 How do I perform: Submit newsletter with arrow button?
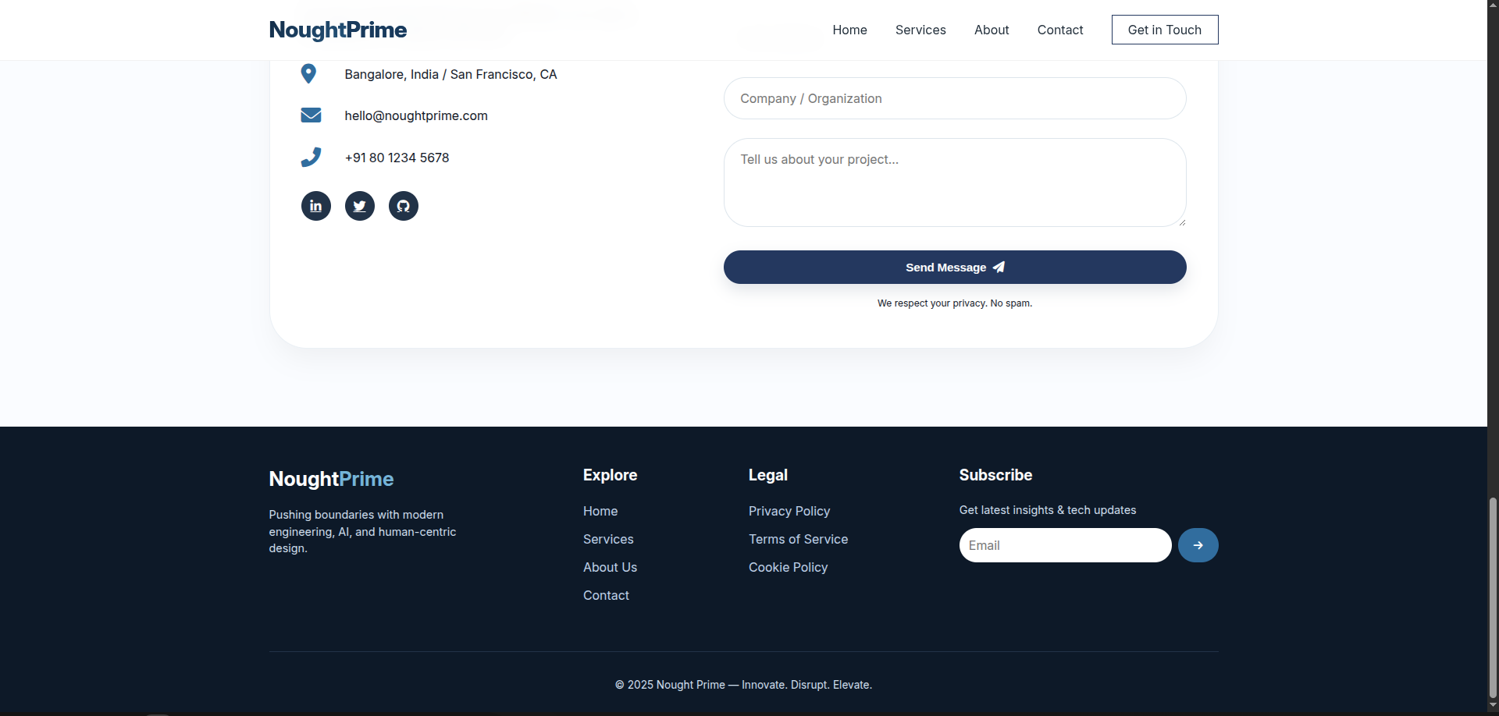1197,545
